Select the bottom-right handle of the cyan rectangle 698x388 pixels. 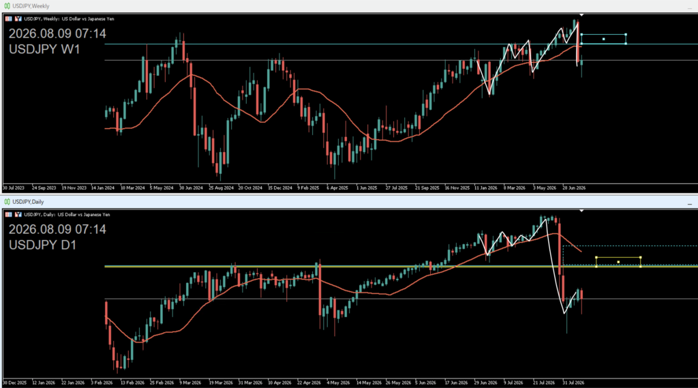click(x=626, y=44)
